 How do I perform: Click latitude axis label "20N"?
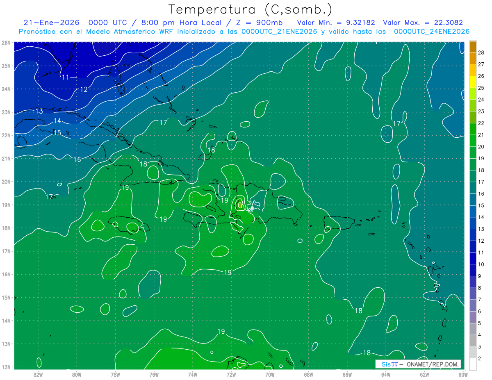click(x=6, y=182)
